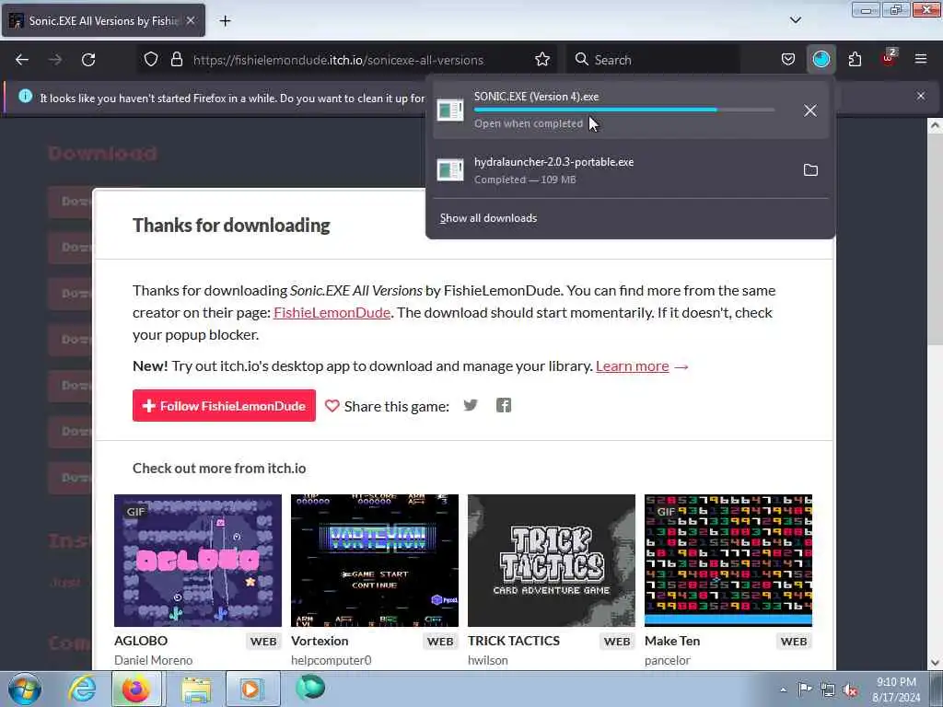Open the FishieLemonDude creator page link
This screenshot has height=707, width=943.
tap(332, 313)
